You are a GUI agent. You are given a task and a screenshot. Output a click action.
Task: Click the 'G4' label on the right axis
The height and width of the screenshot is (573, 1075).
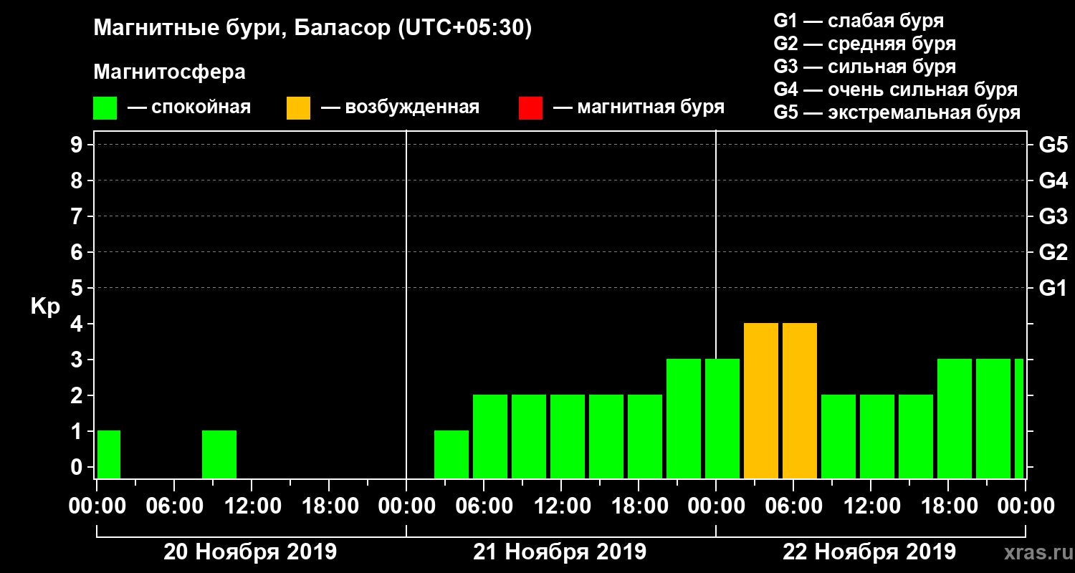[1053, 180]
